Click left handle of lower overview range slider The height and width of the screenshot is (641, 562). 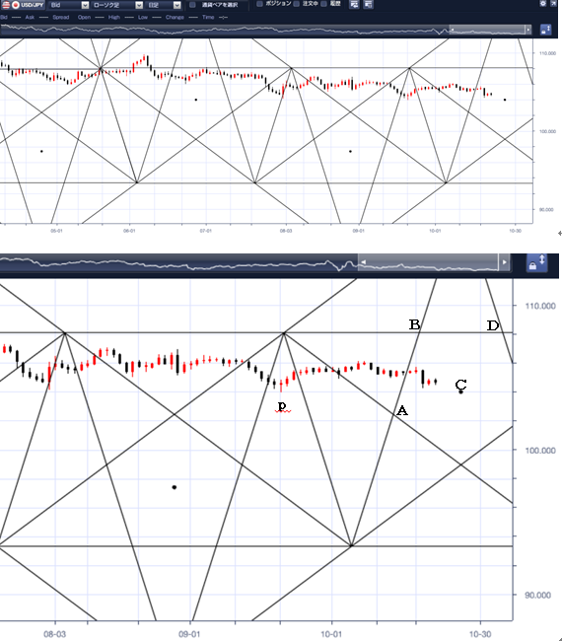tap(363, 262)
